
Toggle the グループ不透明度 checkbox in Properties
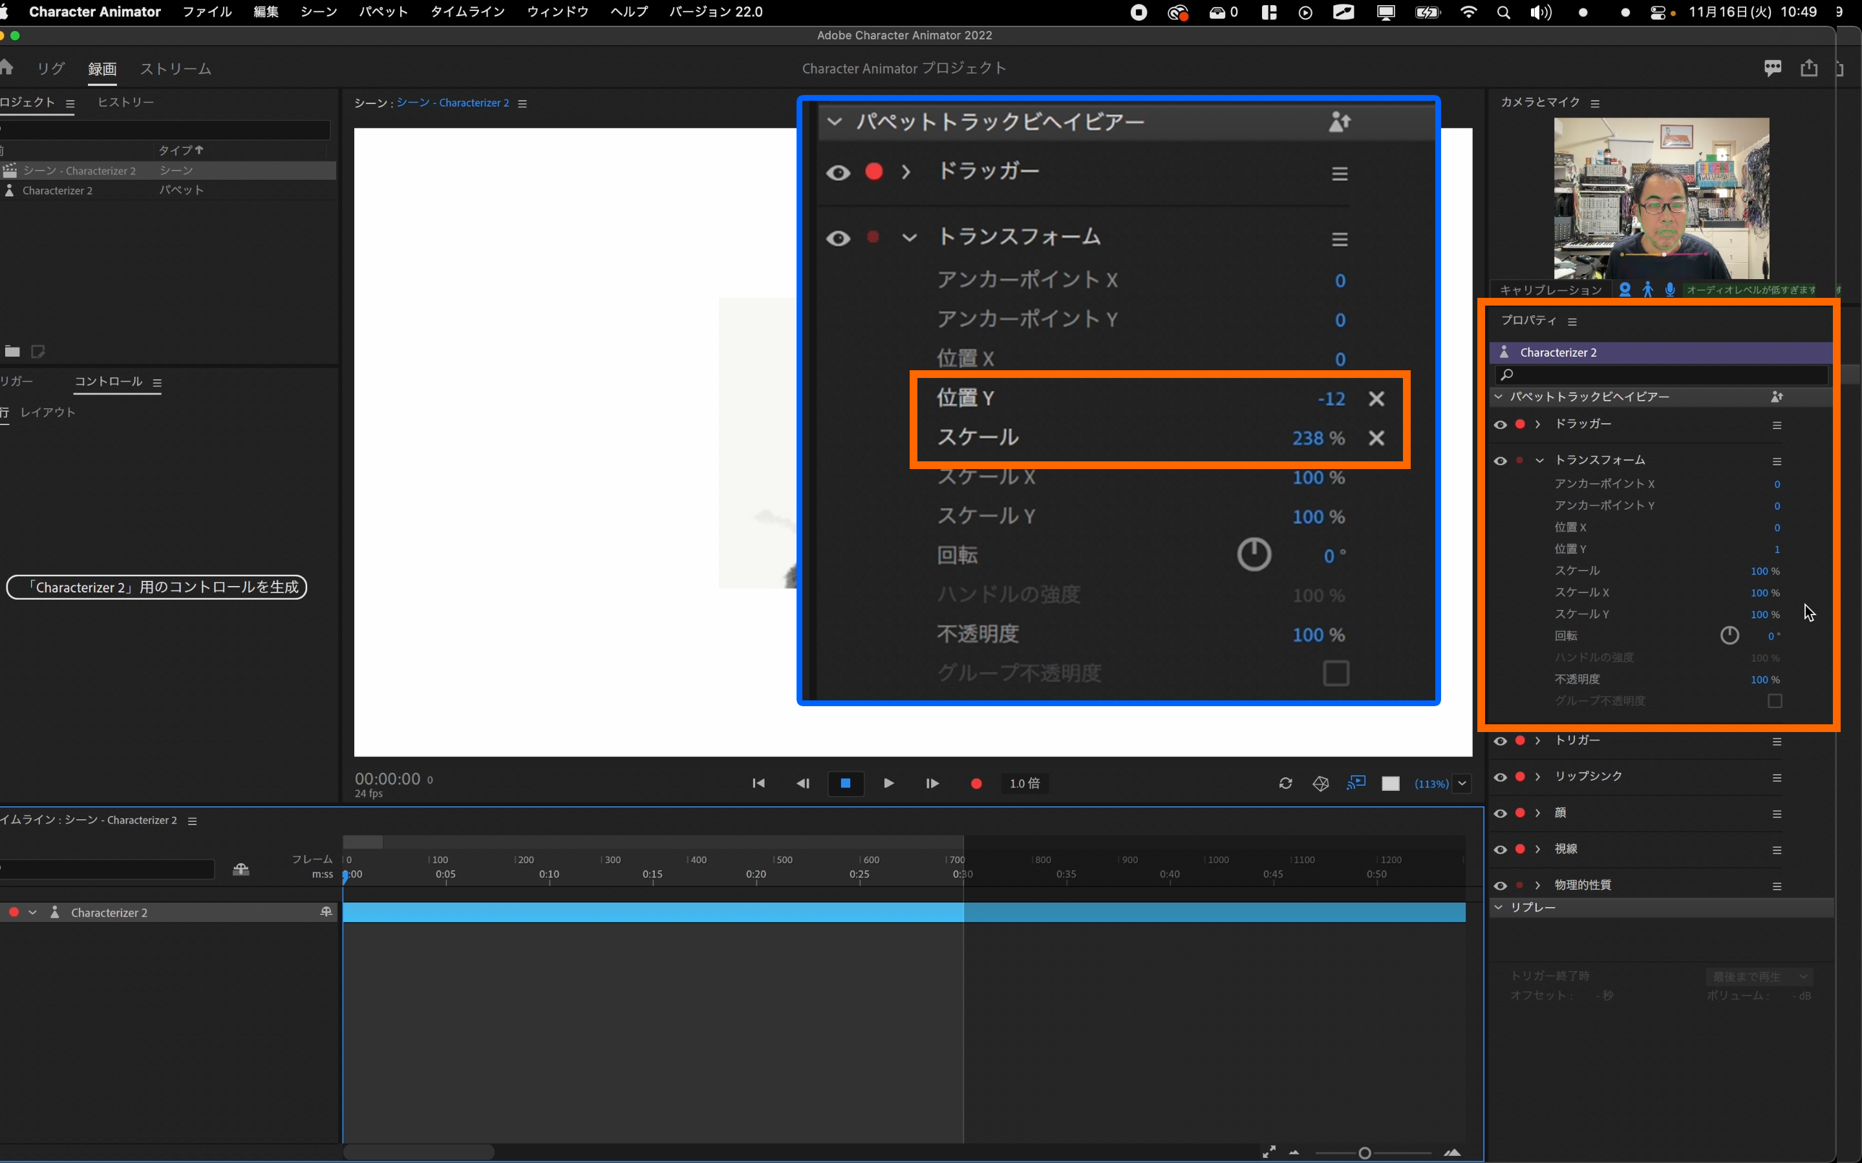coord(1774,701)
